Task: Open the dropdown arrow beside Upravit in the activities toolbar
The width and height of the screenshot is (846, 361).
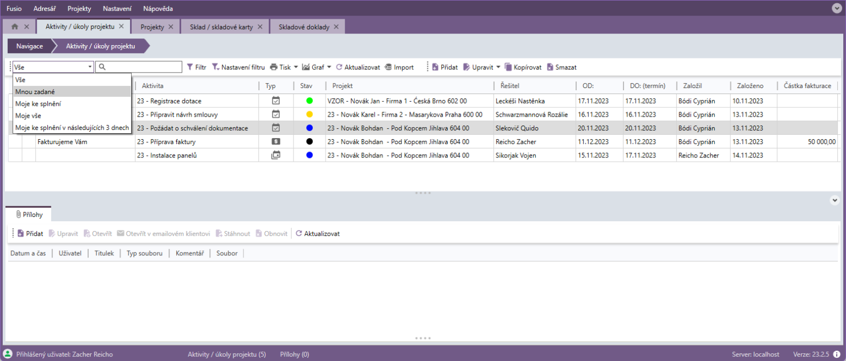Action: click(498, 67)
